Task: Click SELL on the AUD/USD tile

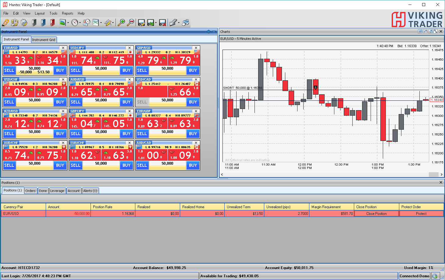Action: click(x=76, y=102)
